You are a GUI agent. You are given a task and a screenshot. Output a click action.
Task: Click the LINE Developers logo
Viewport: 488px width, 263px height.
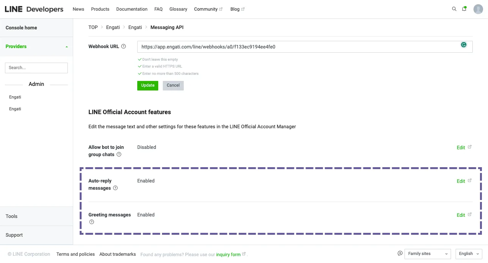[34, 9]
